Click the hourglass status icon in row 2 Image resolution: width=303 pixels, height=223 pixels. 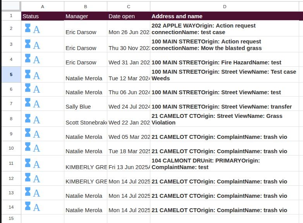point(28,28)
